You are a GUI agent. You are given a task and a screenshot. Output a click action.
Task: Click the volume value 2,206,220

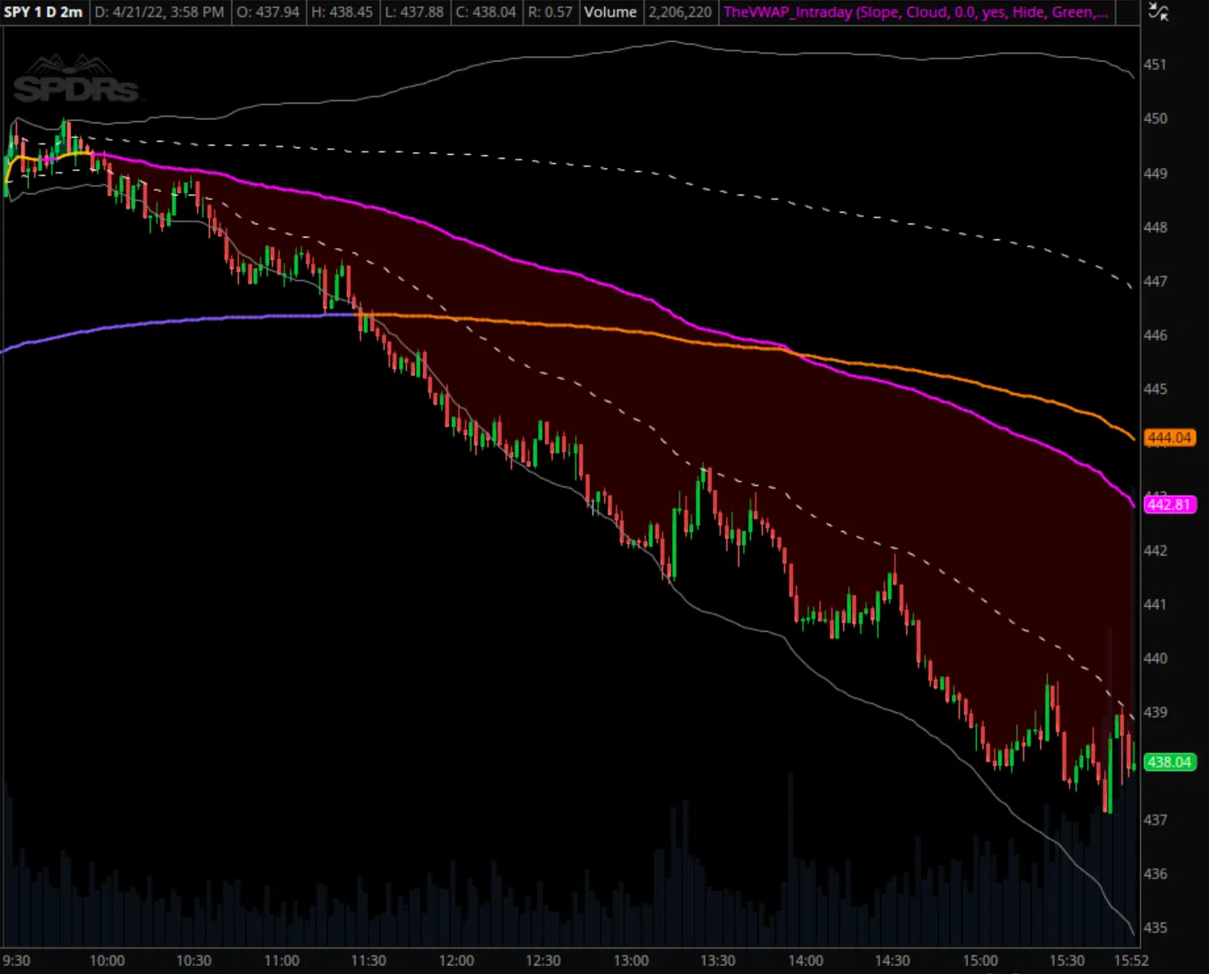(680, 12)
